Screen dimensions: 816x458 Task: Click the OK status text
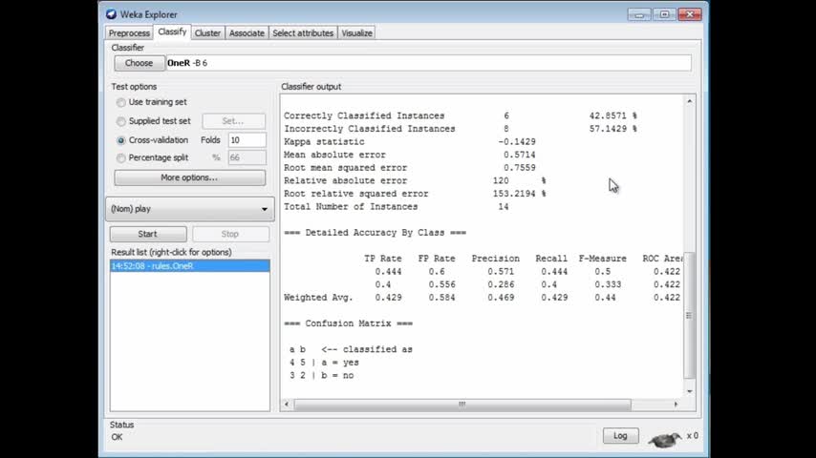pyautogui.click(x=117, y=437)
